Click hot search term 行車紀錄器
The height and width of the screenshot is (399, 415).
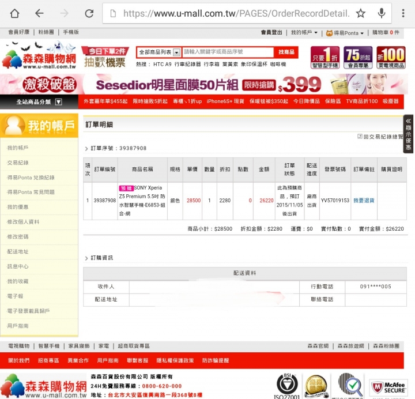pyautogui.click(x=187, y=64)
